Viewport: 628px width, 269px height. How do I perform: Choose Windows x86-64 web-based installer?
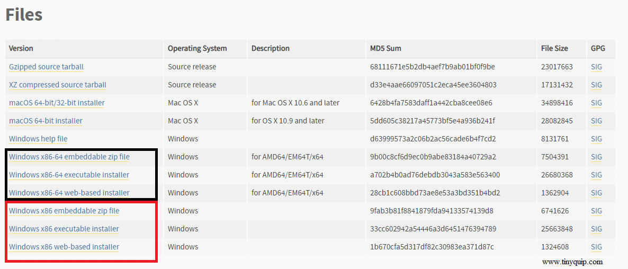point(69,193)
